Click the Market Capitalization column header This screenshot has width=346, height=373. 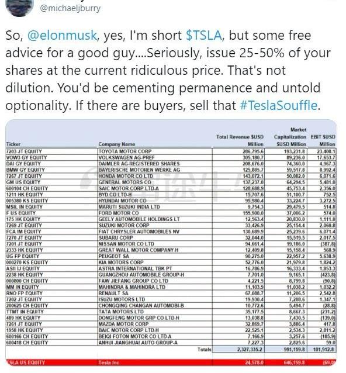tap(290, 137)
